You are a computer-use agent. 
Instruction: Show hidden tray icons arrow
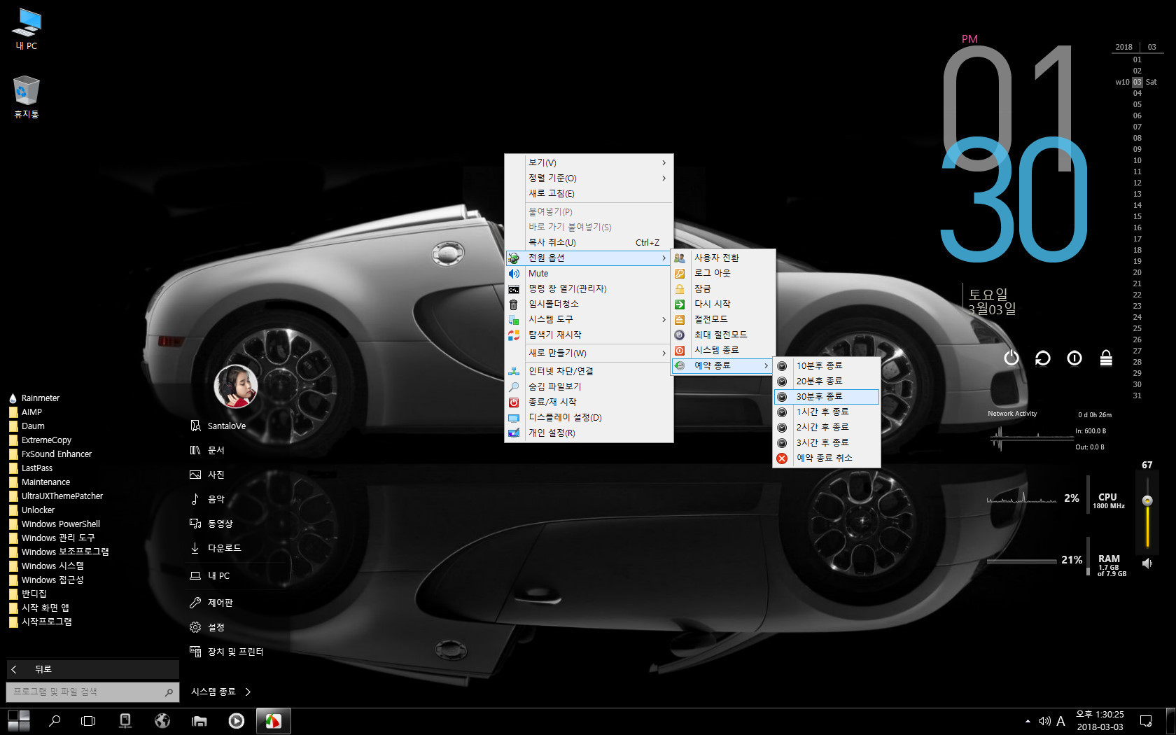(x=1028, y=721)
